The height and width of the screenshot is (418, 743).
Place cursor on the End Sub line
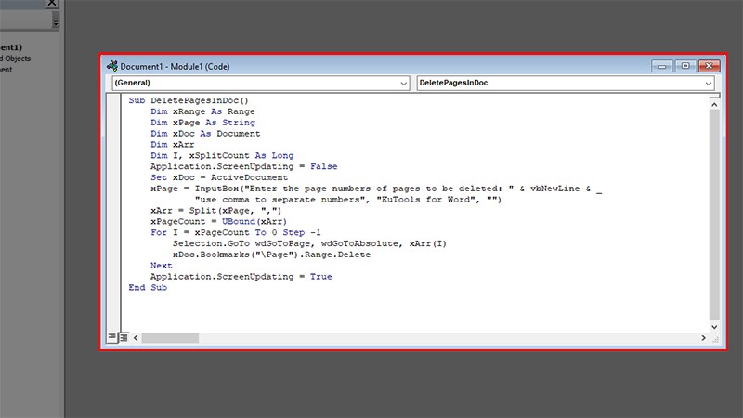[148, 287]
